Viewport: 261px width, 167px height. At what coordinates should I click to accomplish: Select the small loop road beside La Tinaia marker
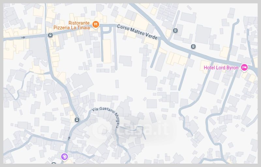pos(106,30)
